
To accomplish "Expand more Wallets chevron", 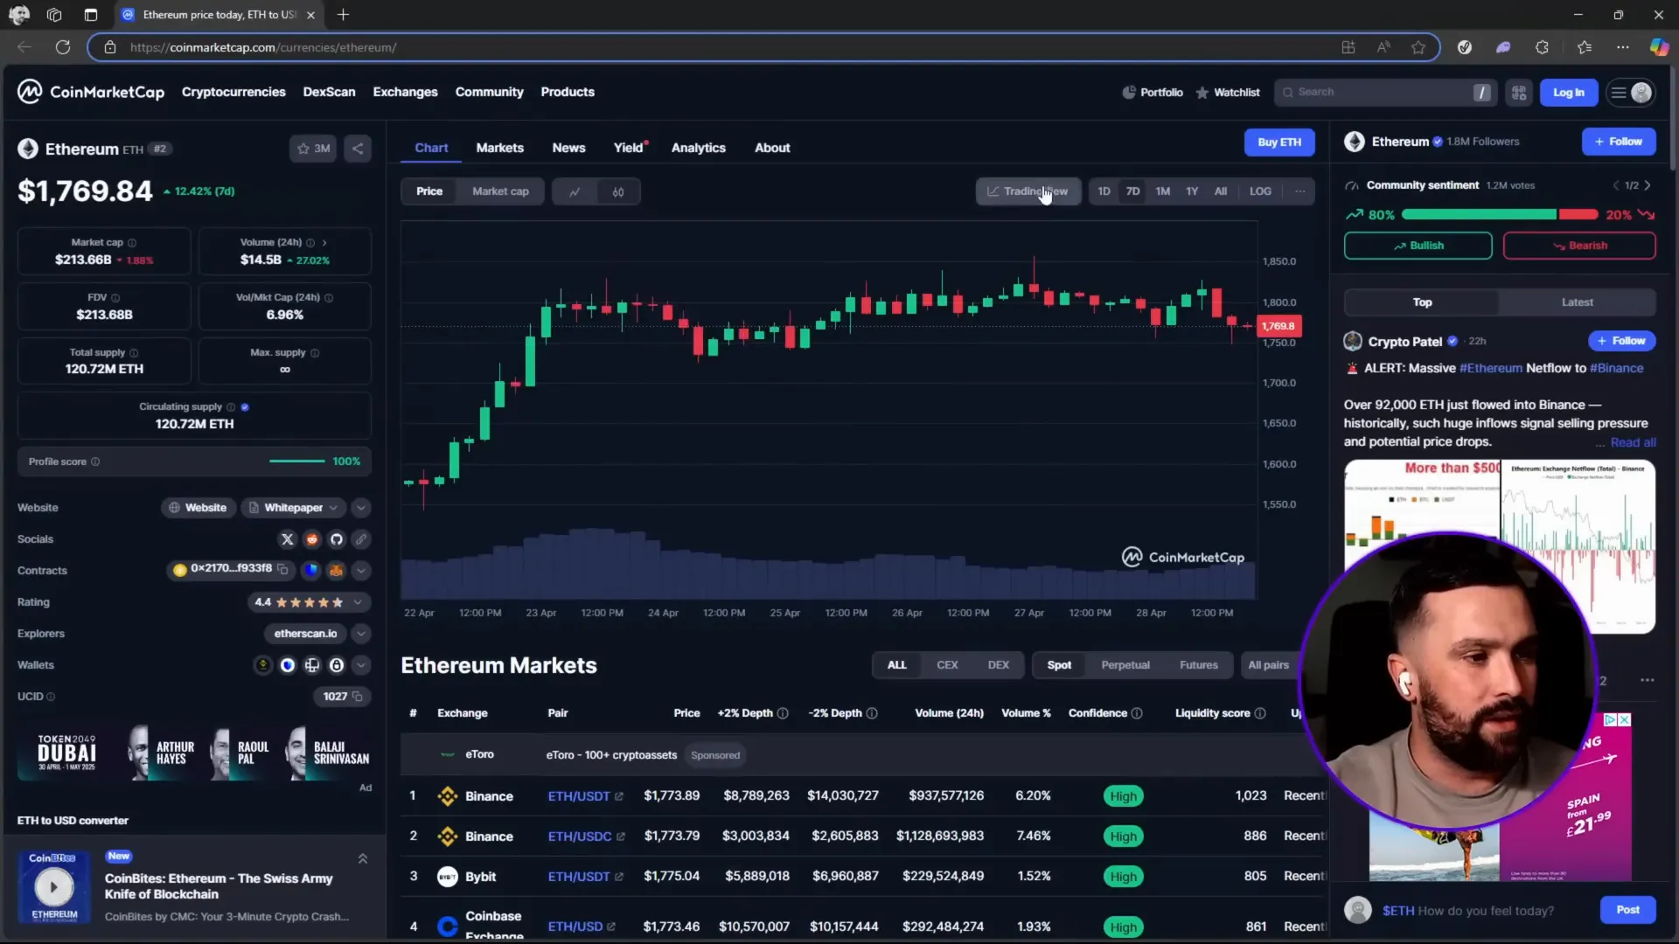I will coord(361,665).
